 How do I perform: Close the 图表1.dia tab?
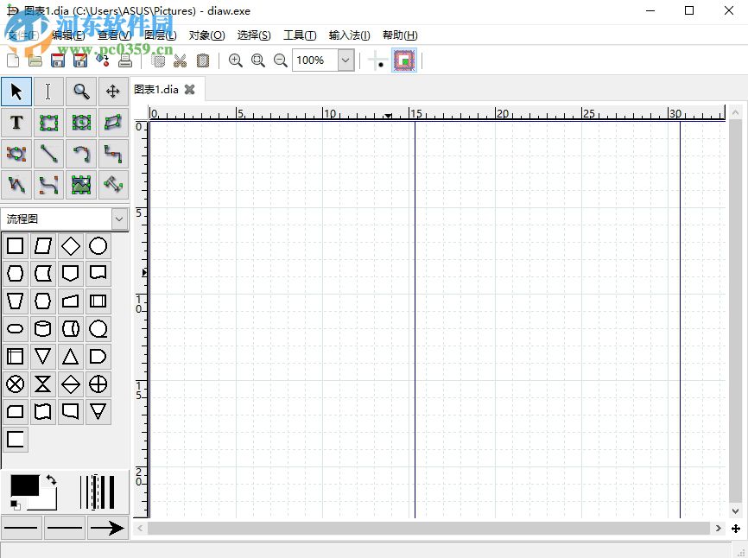tap(189, 89)
